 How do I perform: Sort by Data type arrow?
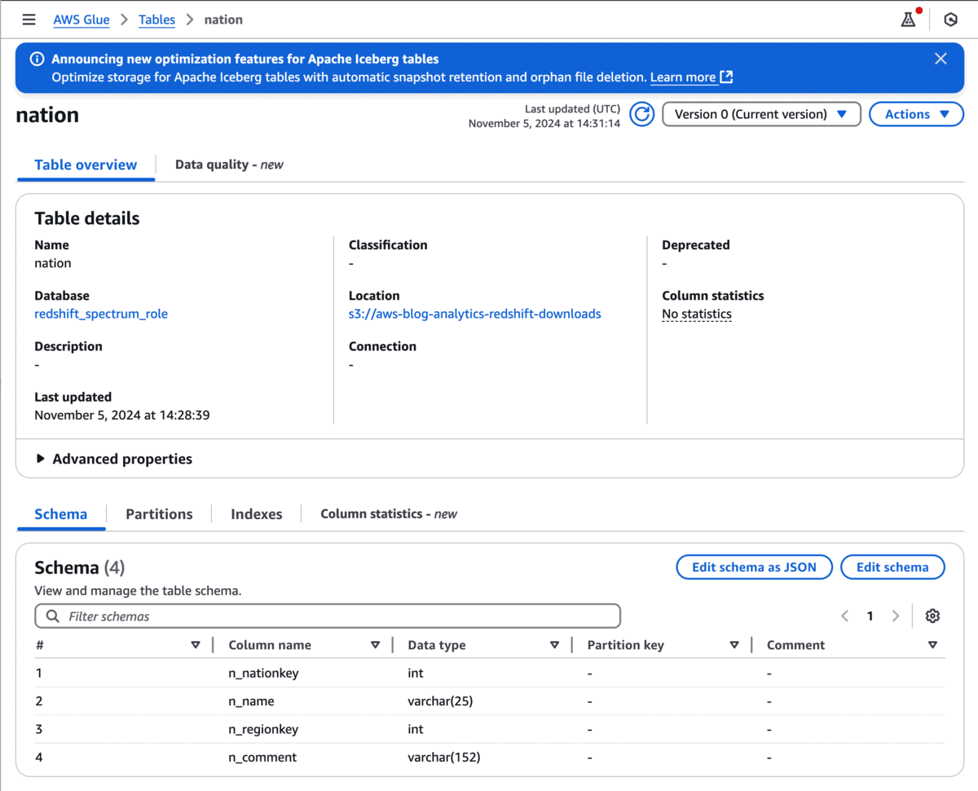pyautogui.click(x=554, y=645)
